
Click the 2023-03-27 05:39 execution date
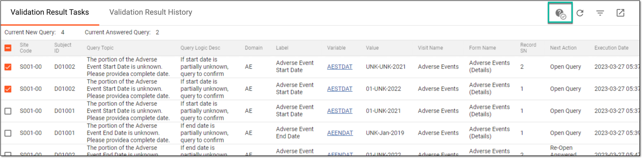click(x=617, y=133)
